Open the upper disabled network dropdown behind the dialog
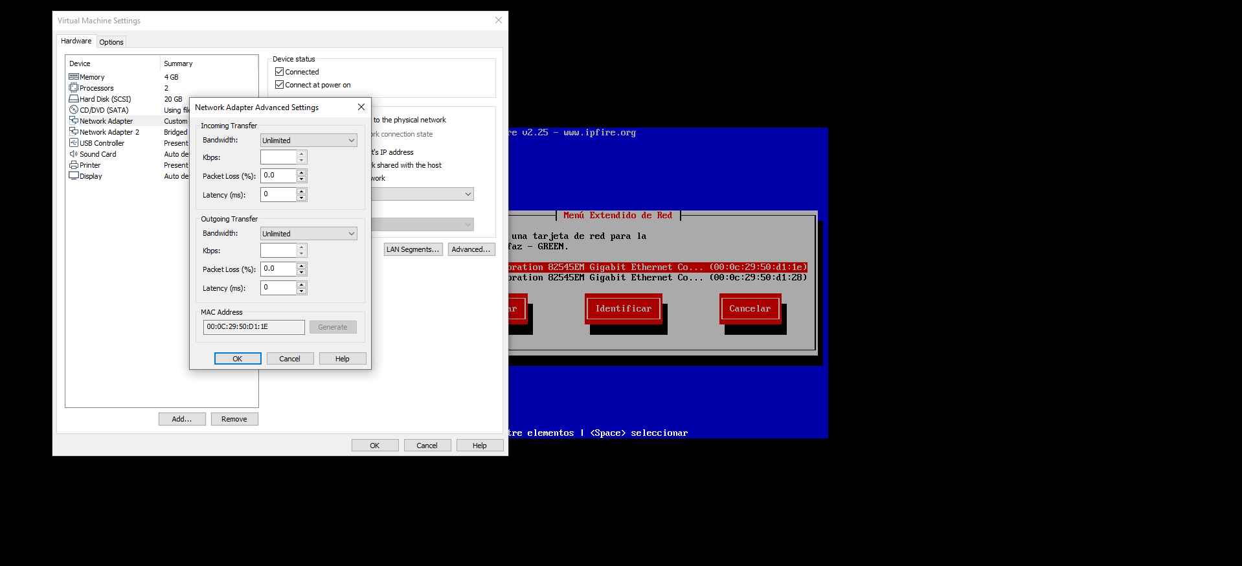This screenshot has height=566, width=1242. [423, 194]
